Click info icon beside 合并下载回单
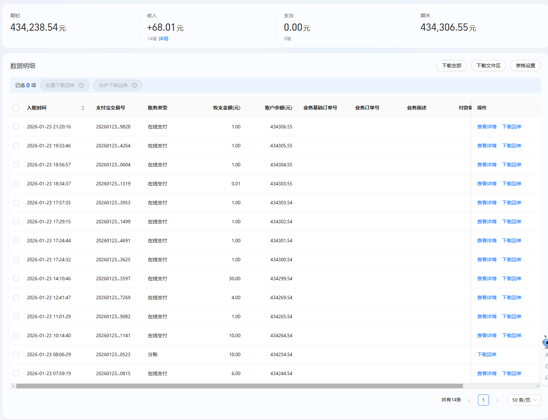Image resolution: width=548 pixels, height=420 pixels. [x=134, y=85]
